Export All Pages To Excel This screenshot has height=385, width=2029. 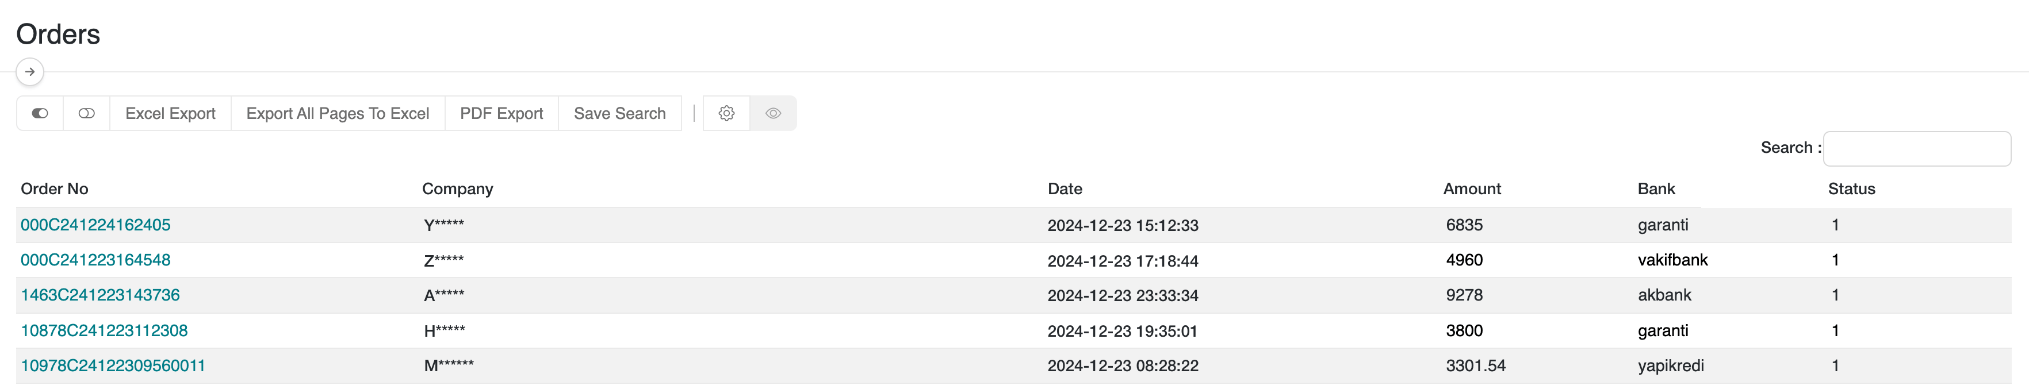click(x=337, y=113)
